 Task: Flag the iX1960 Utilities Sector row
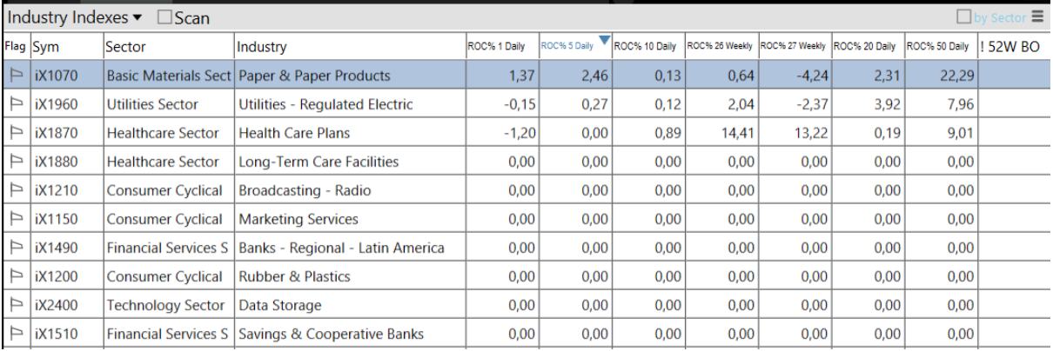pos(16,105)
